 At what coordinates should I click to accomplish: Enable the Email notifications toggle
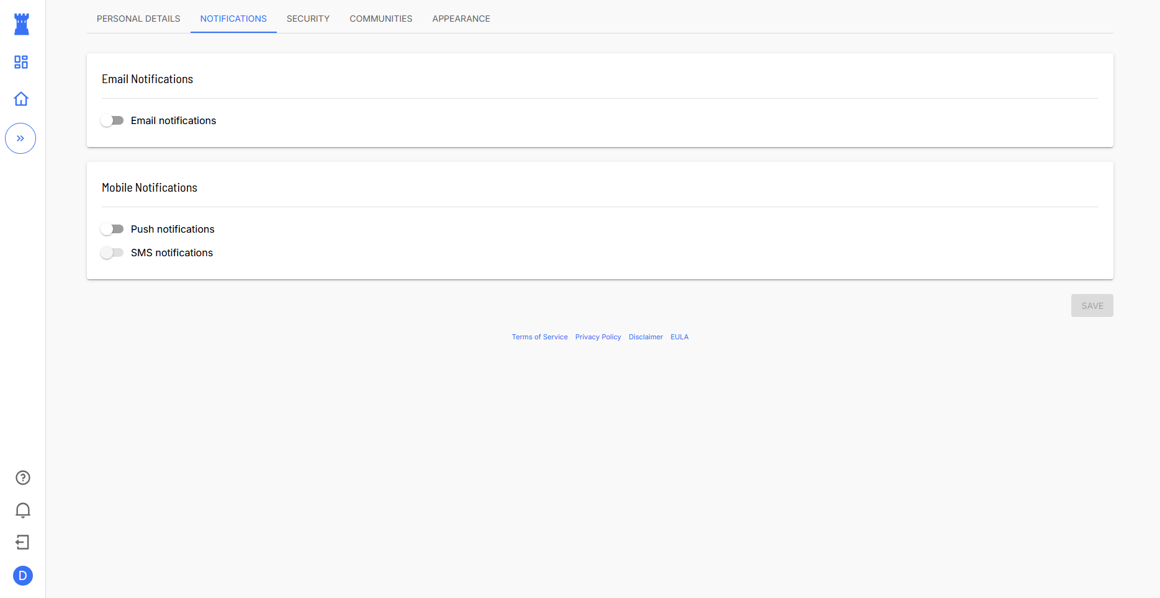112,120
